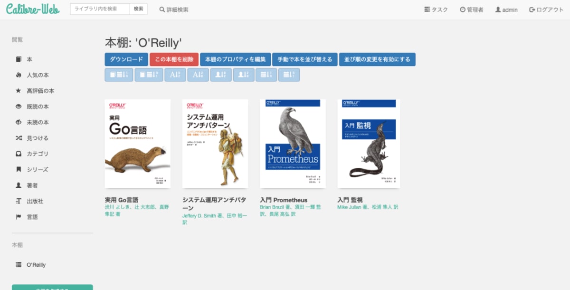Image resolution: width=570 pixels, height=290 pixels.
Task: Open システム運用アンチパターン book cover
Action: point(215,144)
